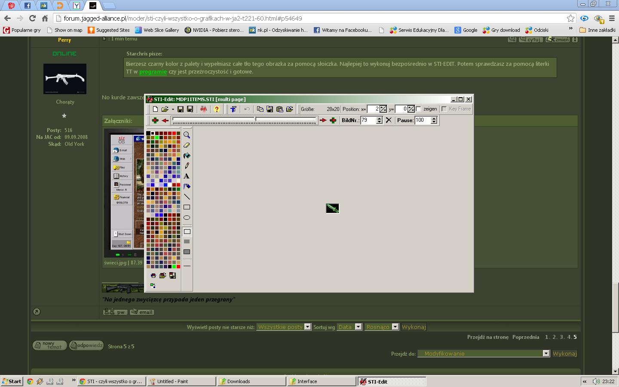Choose the ellipse shape tool
The height and width of the screenshot is (387, 619).
pyautogui.click(x=187, y=218)
